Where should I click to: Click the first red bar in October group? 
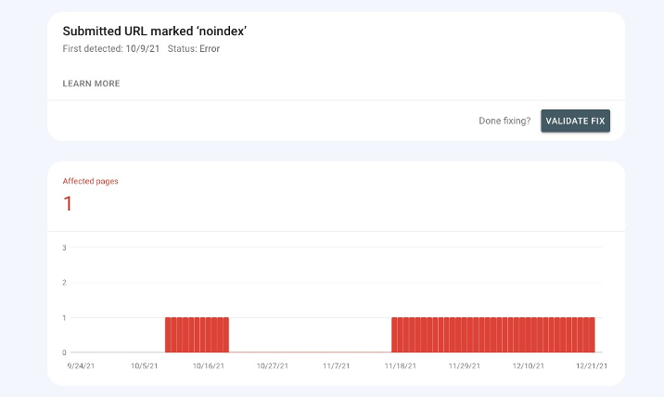point(168,335)
